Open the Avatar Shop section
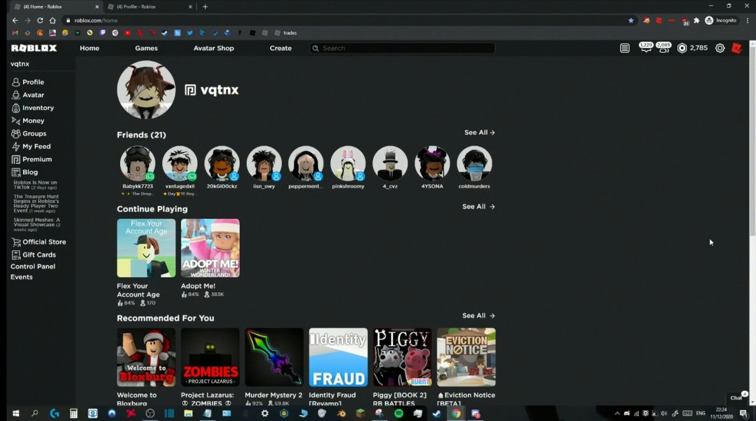The height and width of the screenshot is (421, 756). point(214,48)
